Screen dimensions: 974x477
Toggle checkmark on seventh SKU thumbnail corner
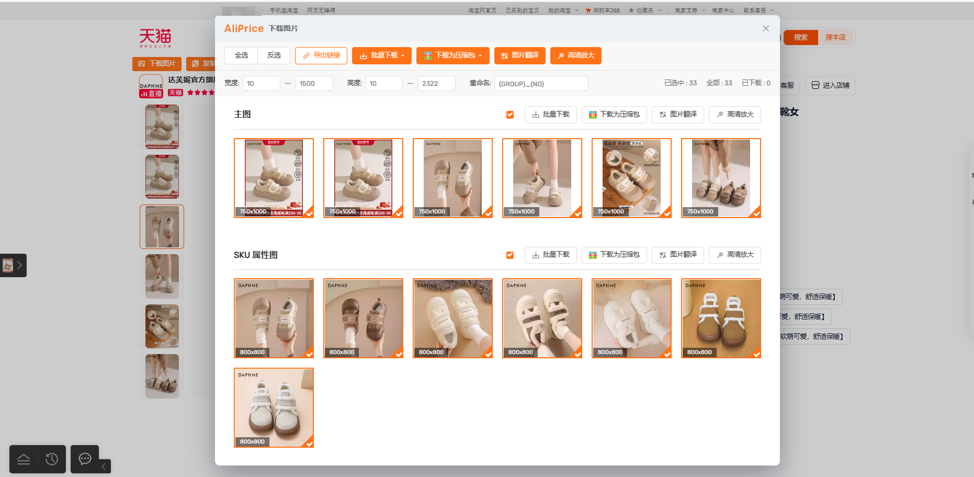tap(310, 444)
